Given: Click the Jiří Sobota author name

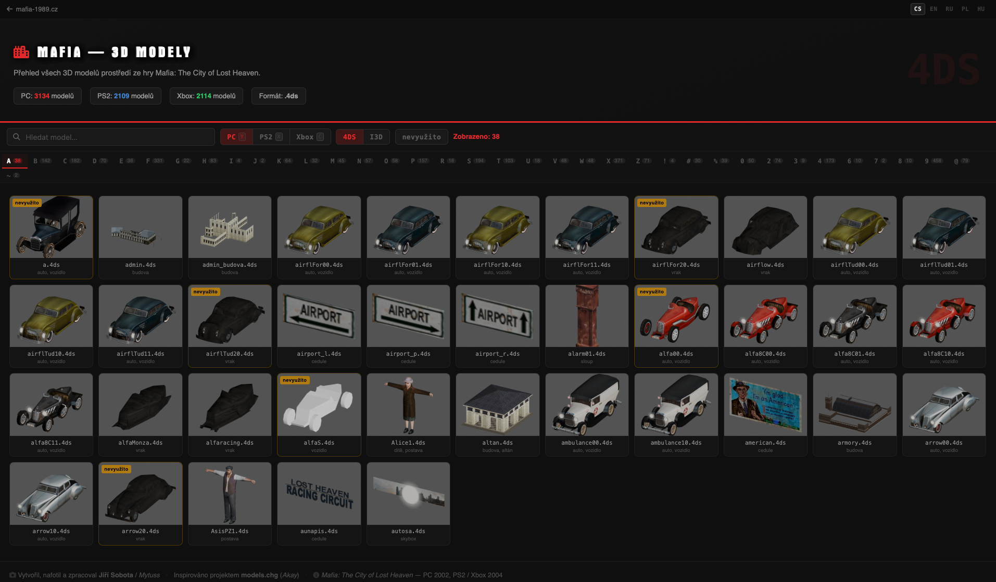Looking at the screenshot, I should [x=116, y=575].
